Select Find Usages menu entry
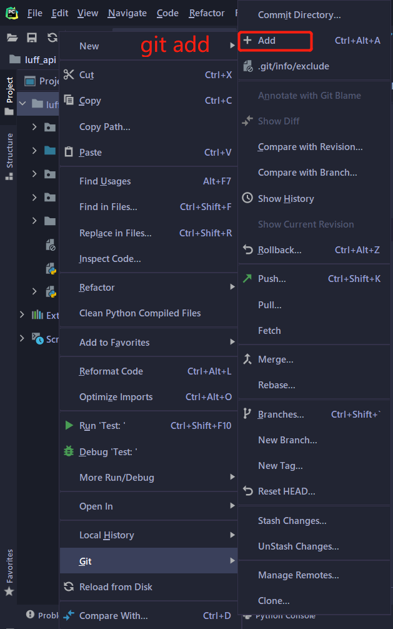This screenshot has width=393, height=629. point(148,181)
